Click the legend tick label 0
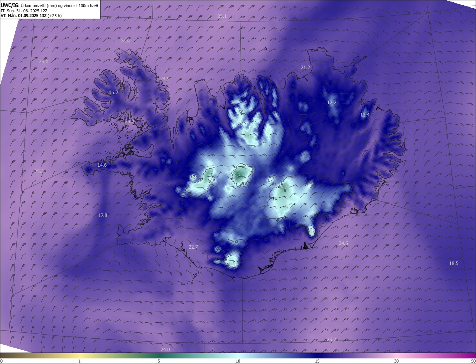The image size is (476, 364). click(x=1, y=361)
